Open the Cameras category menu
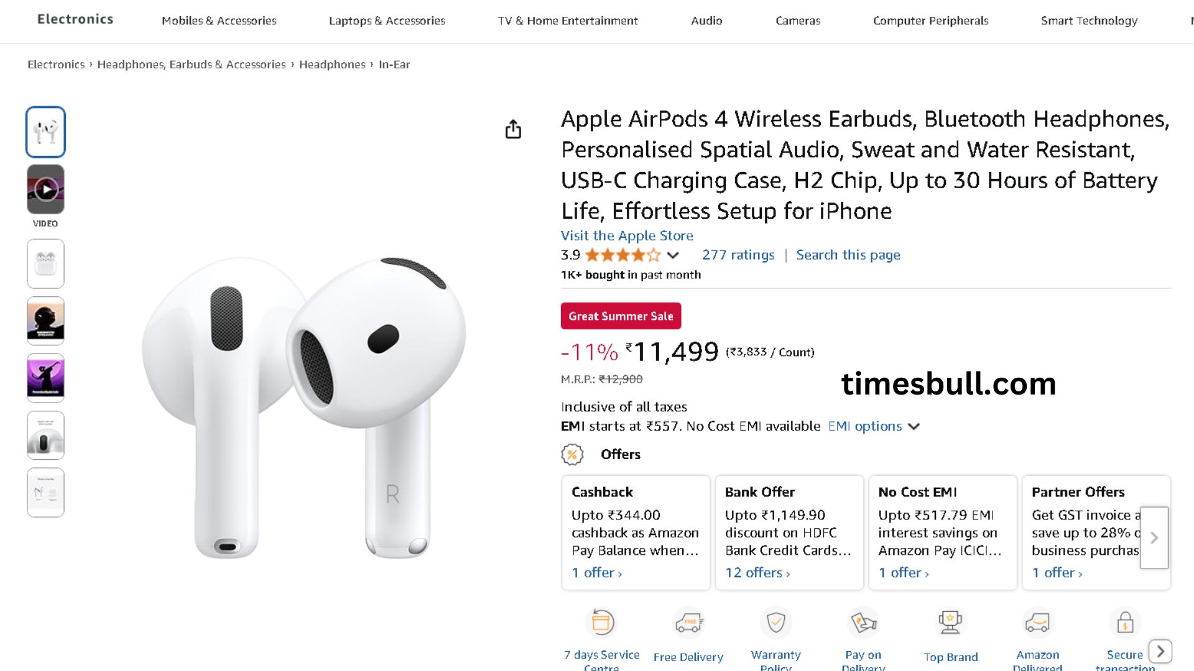Screen dimensions: 1194x671 coord(798,21)
